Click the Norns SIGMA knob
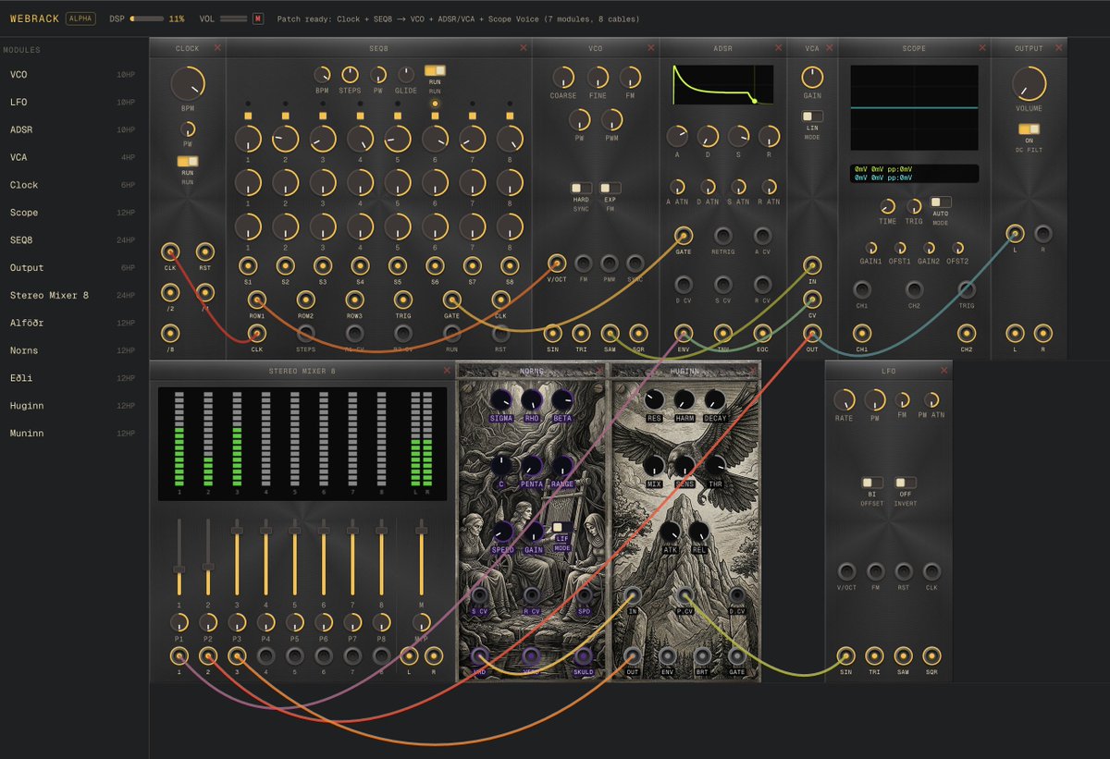Viewport: 1110px width, 759px height. pyautogui.click(x=501, y=399)
